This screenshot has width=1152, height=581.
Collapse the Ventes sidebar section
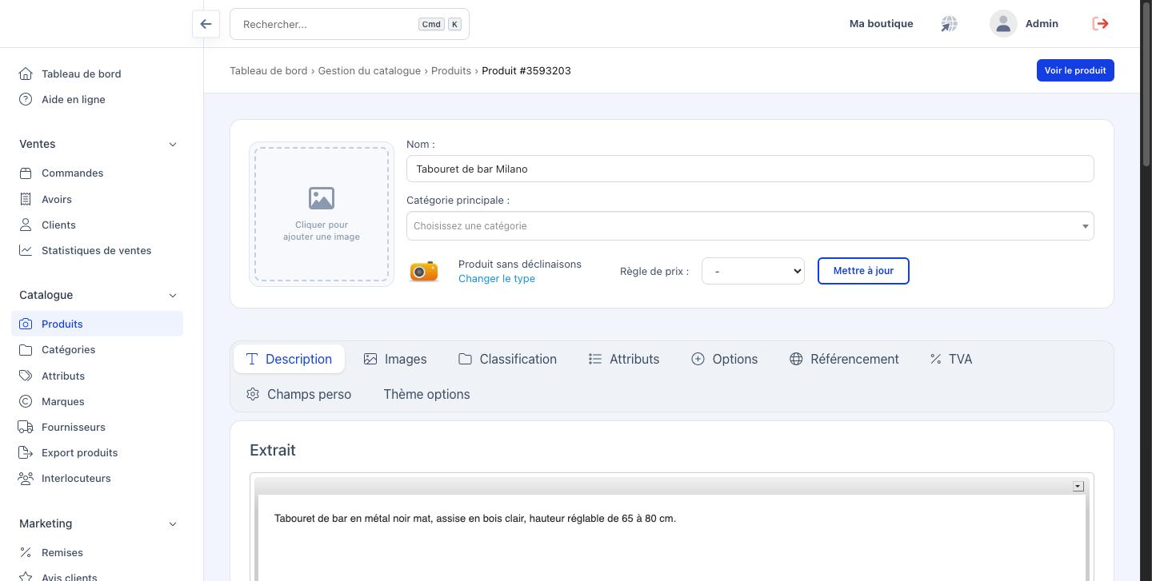tap(173, 144)
